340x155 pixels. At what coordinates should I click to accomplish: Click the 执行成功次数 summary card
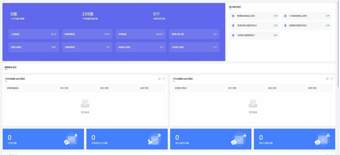pyautogui.click(x=211, y=139)
